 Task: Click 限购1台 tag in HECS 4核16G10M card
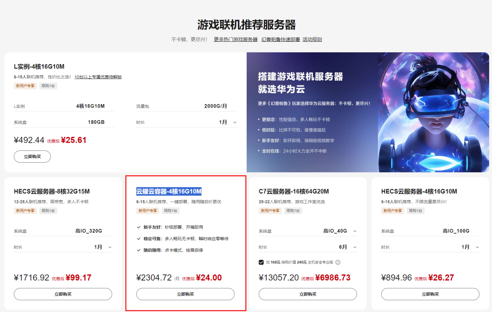coord(415,211)
